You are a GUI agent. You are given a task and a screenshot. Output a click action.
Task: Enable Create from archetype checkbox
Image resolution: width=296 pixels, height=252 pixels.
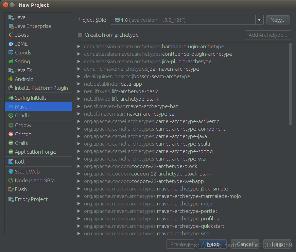point(80,35)
